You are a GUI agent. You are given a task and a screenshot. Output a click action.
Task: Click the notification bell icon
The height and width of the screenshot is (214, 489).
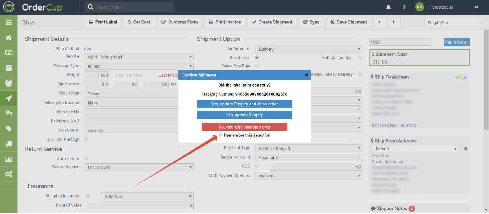point(389,7)
